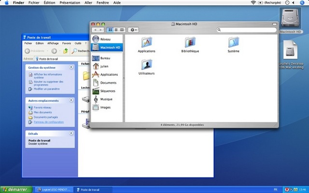Open Mes documents link
The height and width of the screenshot is (193, 309).
(43, 112)
